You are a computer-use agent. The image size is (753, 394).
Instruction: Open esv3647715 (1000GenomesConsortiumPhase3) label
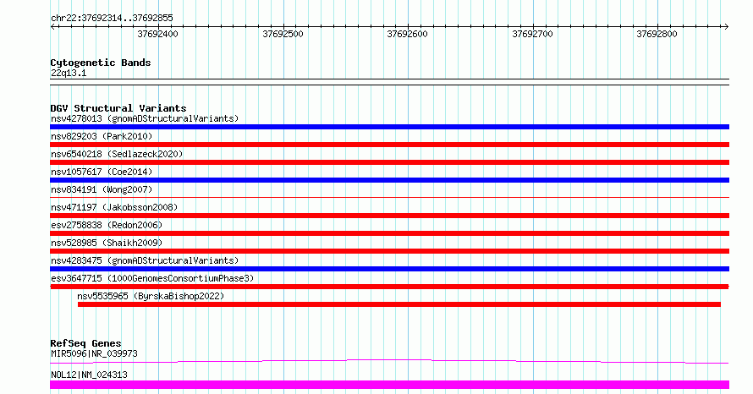point(152,278)
